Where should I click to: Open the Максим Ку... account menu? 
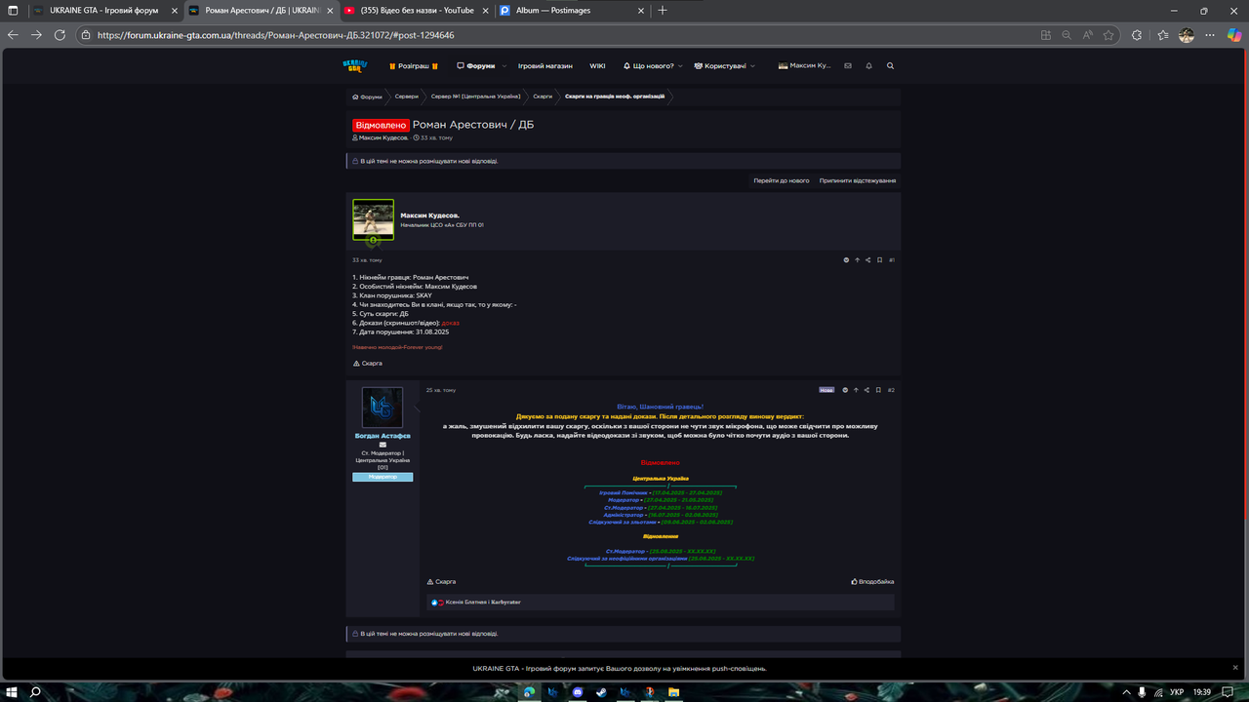click(805, 66)
